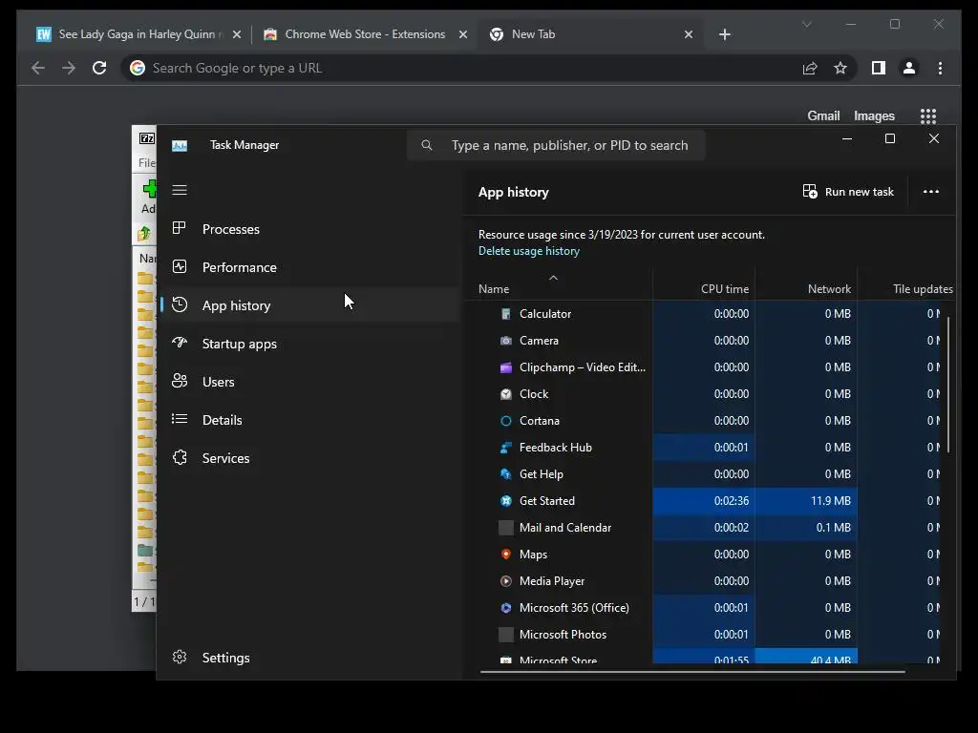This screenshot has width=978, height=733.
Task: Toggle sort arrow above Name column
Action: point(553,278)
